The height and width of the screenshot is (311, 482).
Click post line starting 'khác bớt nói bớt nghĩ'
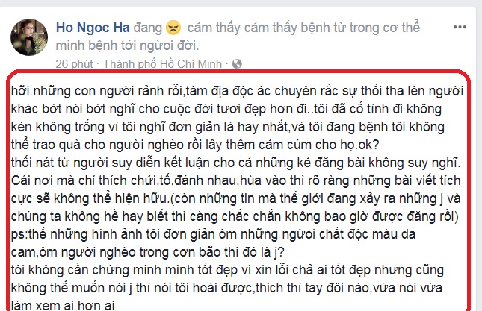tap(226, 109)
